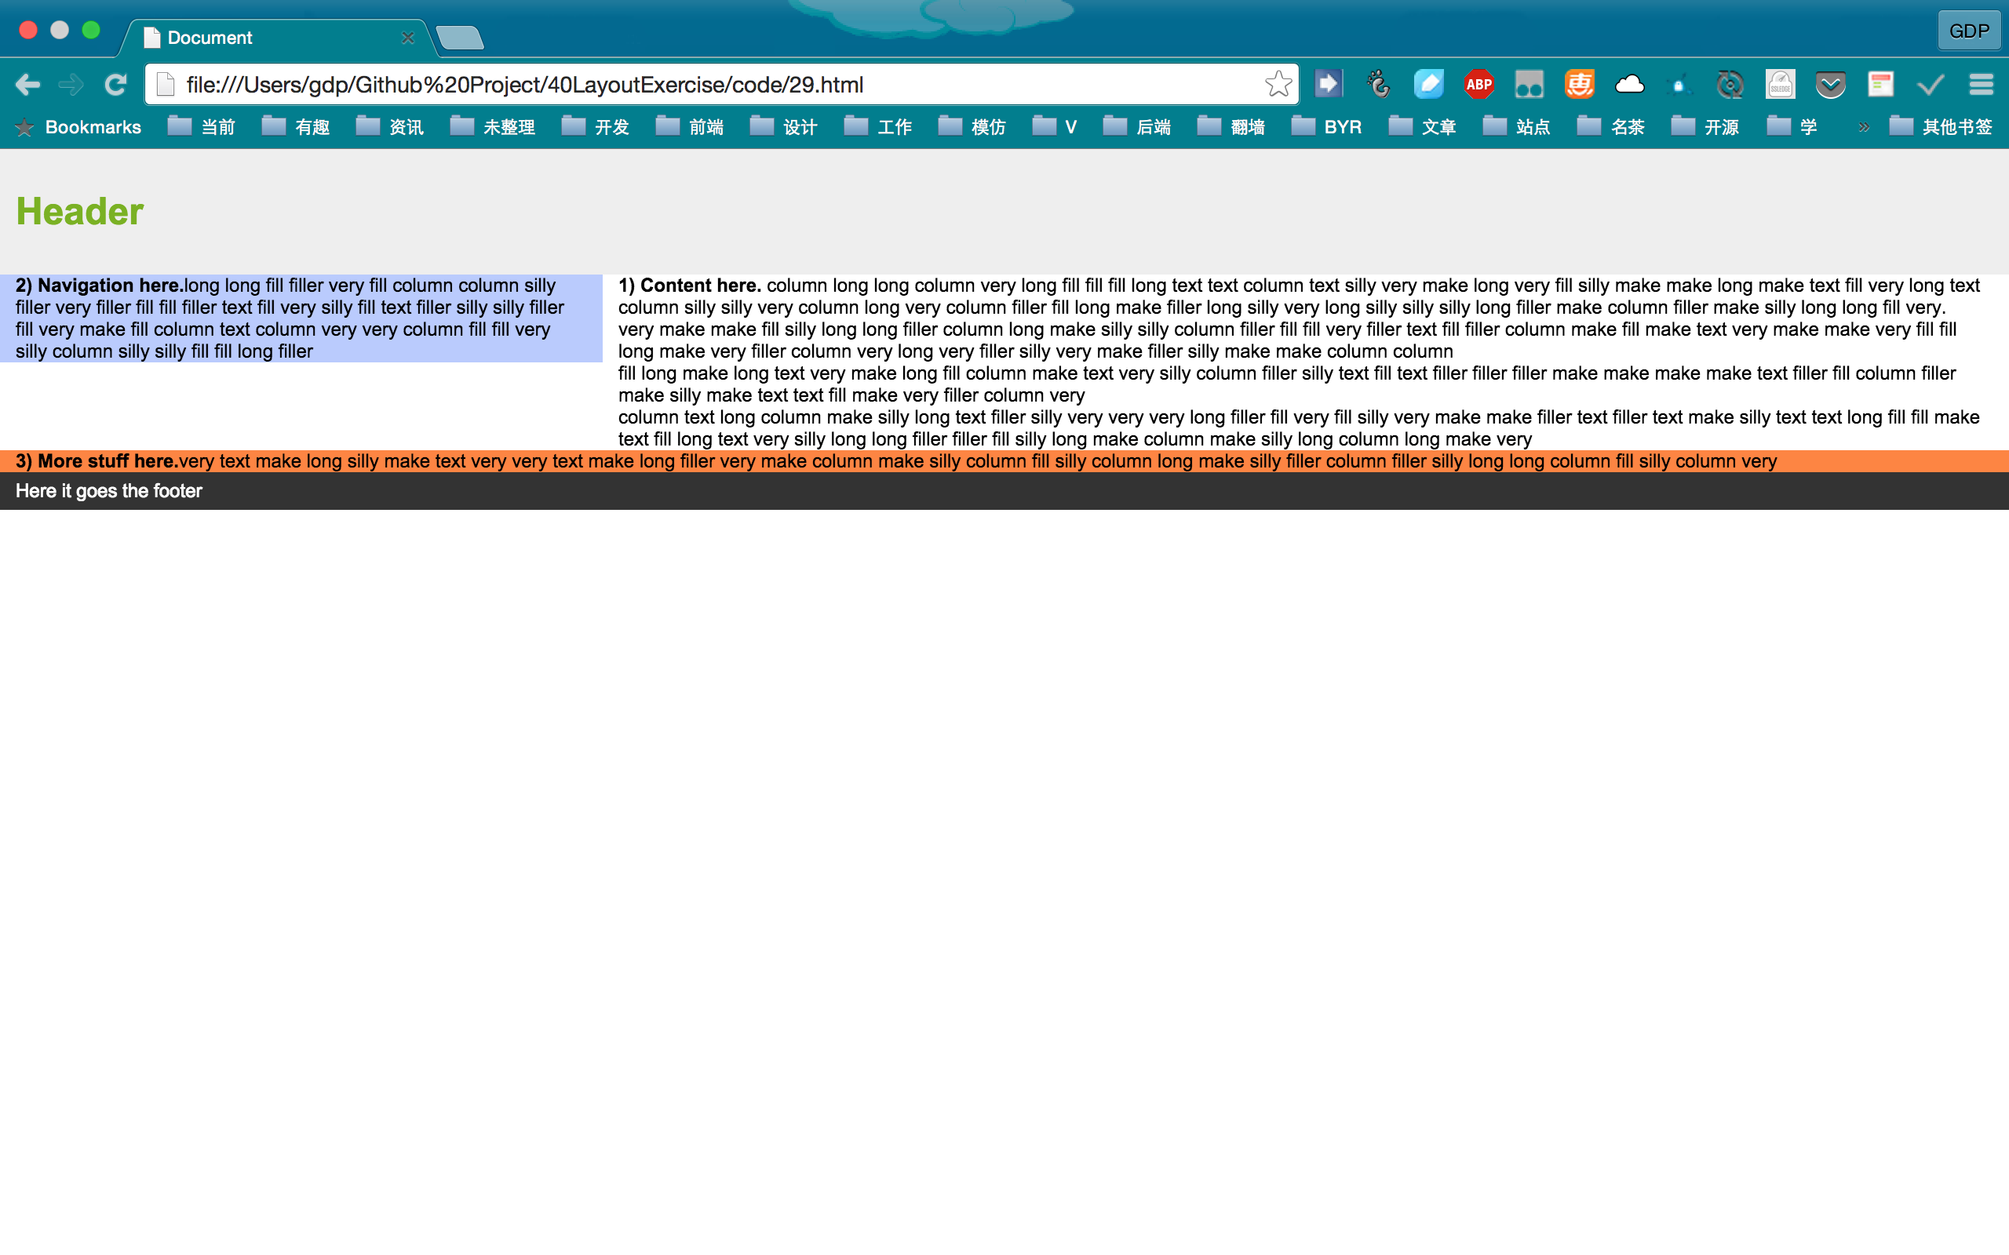
Task: Click the GNOME footprint extension icon
Action: click(1378, 84)
